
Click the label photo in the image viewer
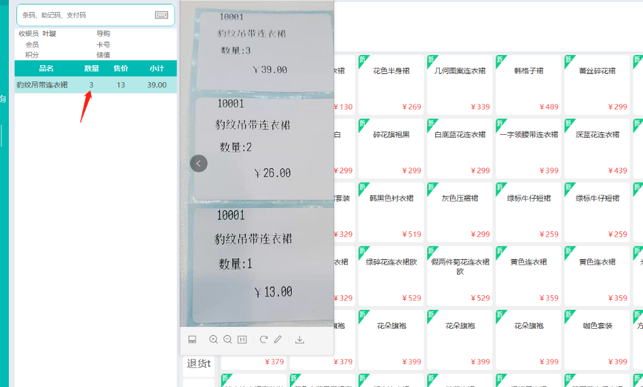coord(257,163)
